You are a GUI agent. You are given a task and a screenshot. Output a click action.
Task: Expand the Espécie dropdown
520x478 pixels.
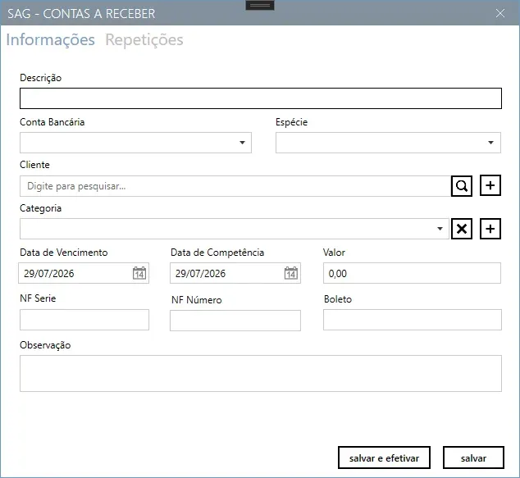[490, 143]
